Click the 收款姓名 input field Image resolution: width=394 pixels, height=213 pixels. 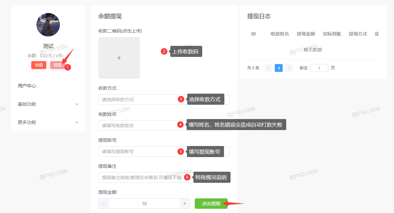pyautogui.click(x=164, y=126)
